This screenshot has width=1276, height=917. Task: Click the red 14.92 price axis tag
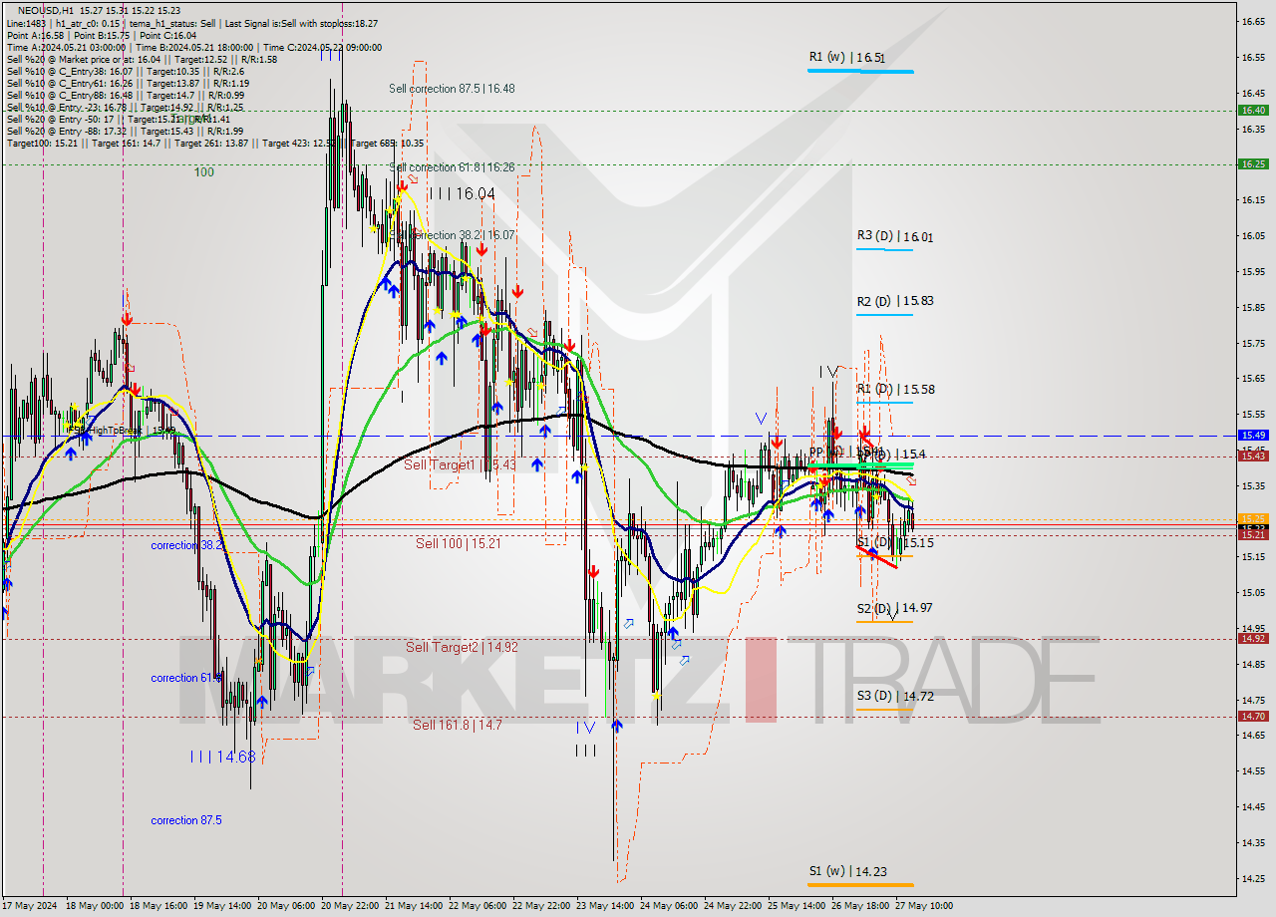pos(1252,639)
